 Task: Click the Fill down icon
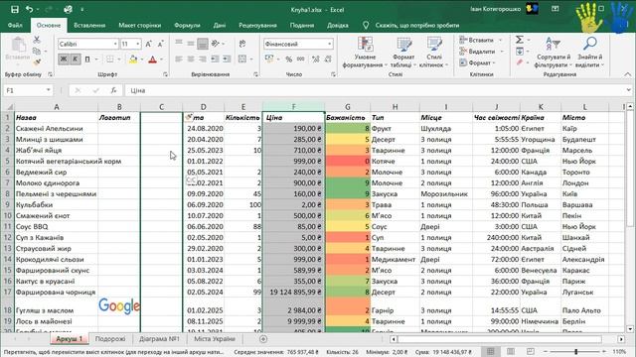(x=520, y=51)
